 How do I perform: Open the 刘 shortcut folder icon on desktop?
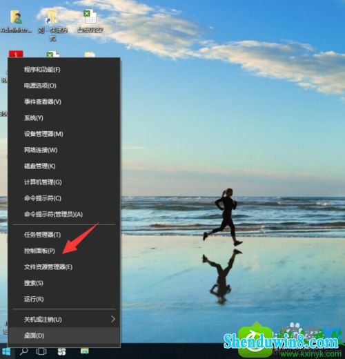tap(52, 25)
